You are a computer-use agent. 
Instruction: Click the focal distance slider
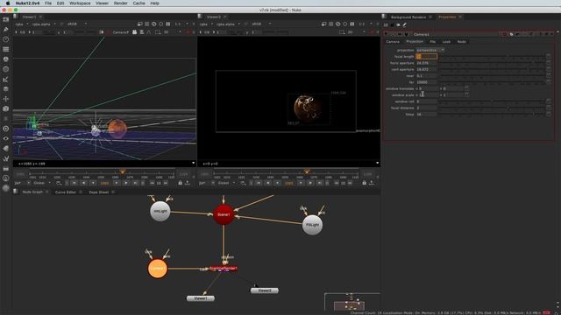pos(493,108)
